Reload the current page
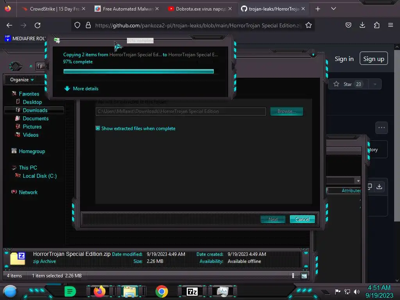Screen dimensions: 400x300 (x=37, y=25)
